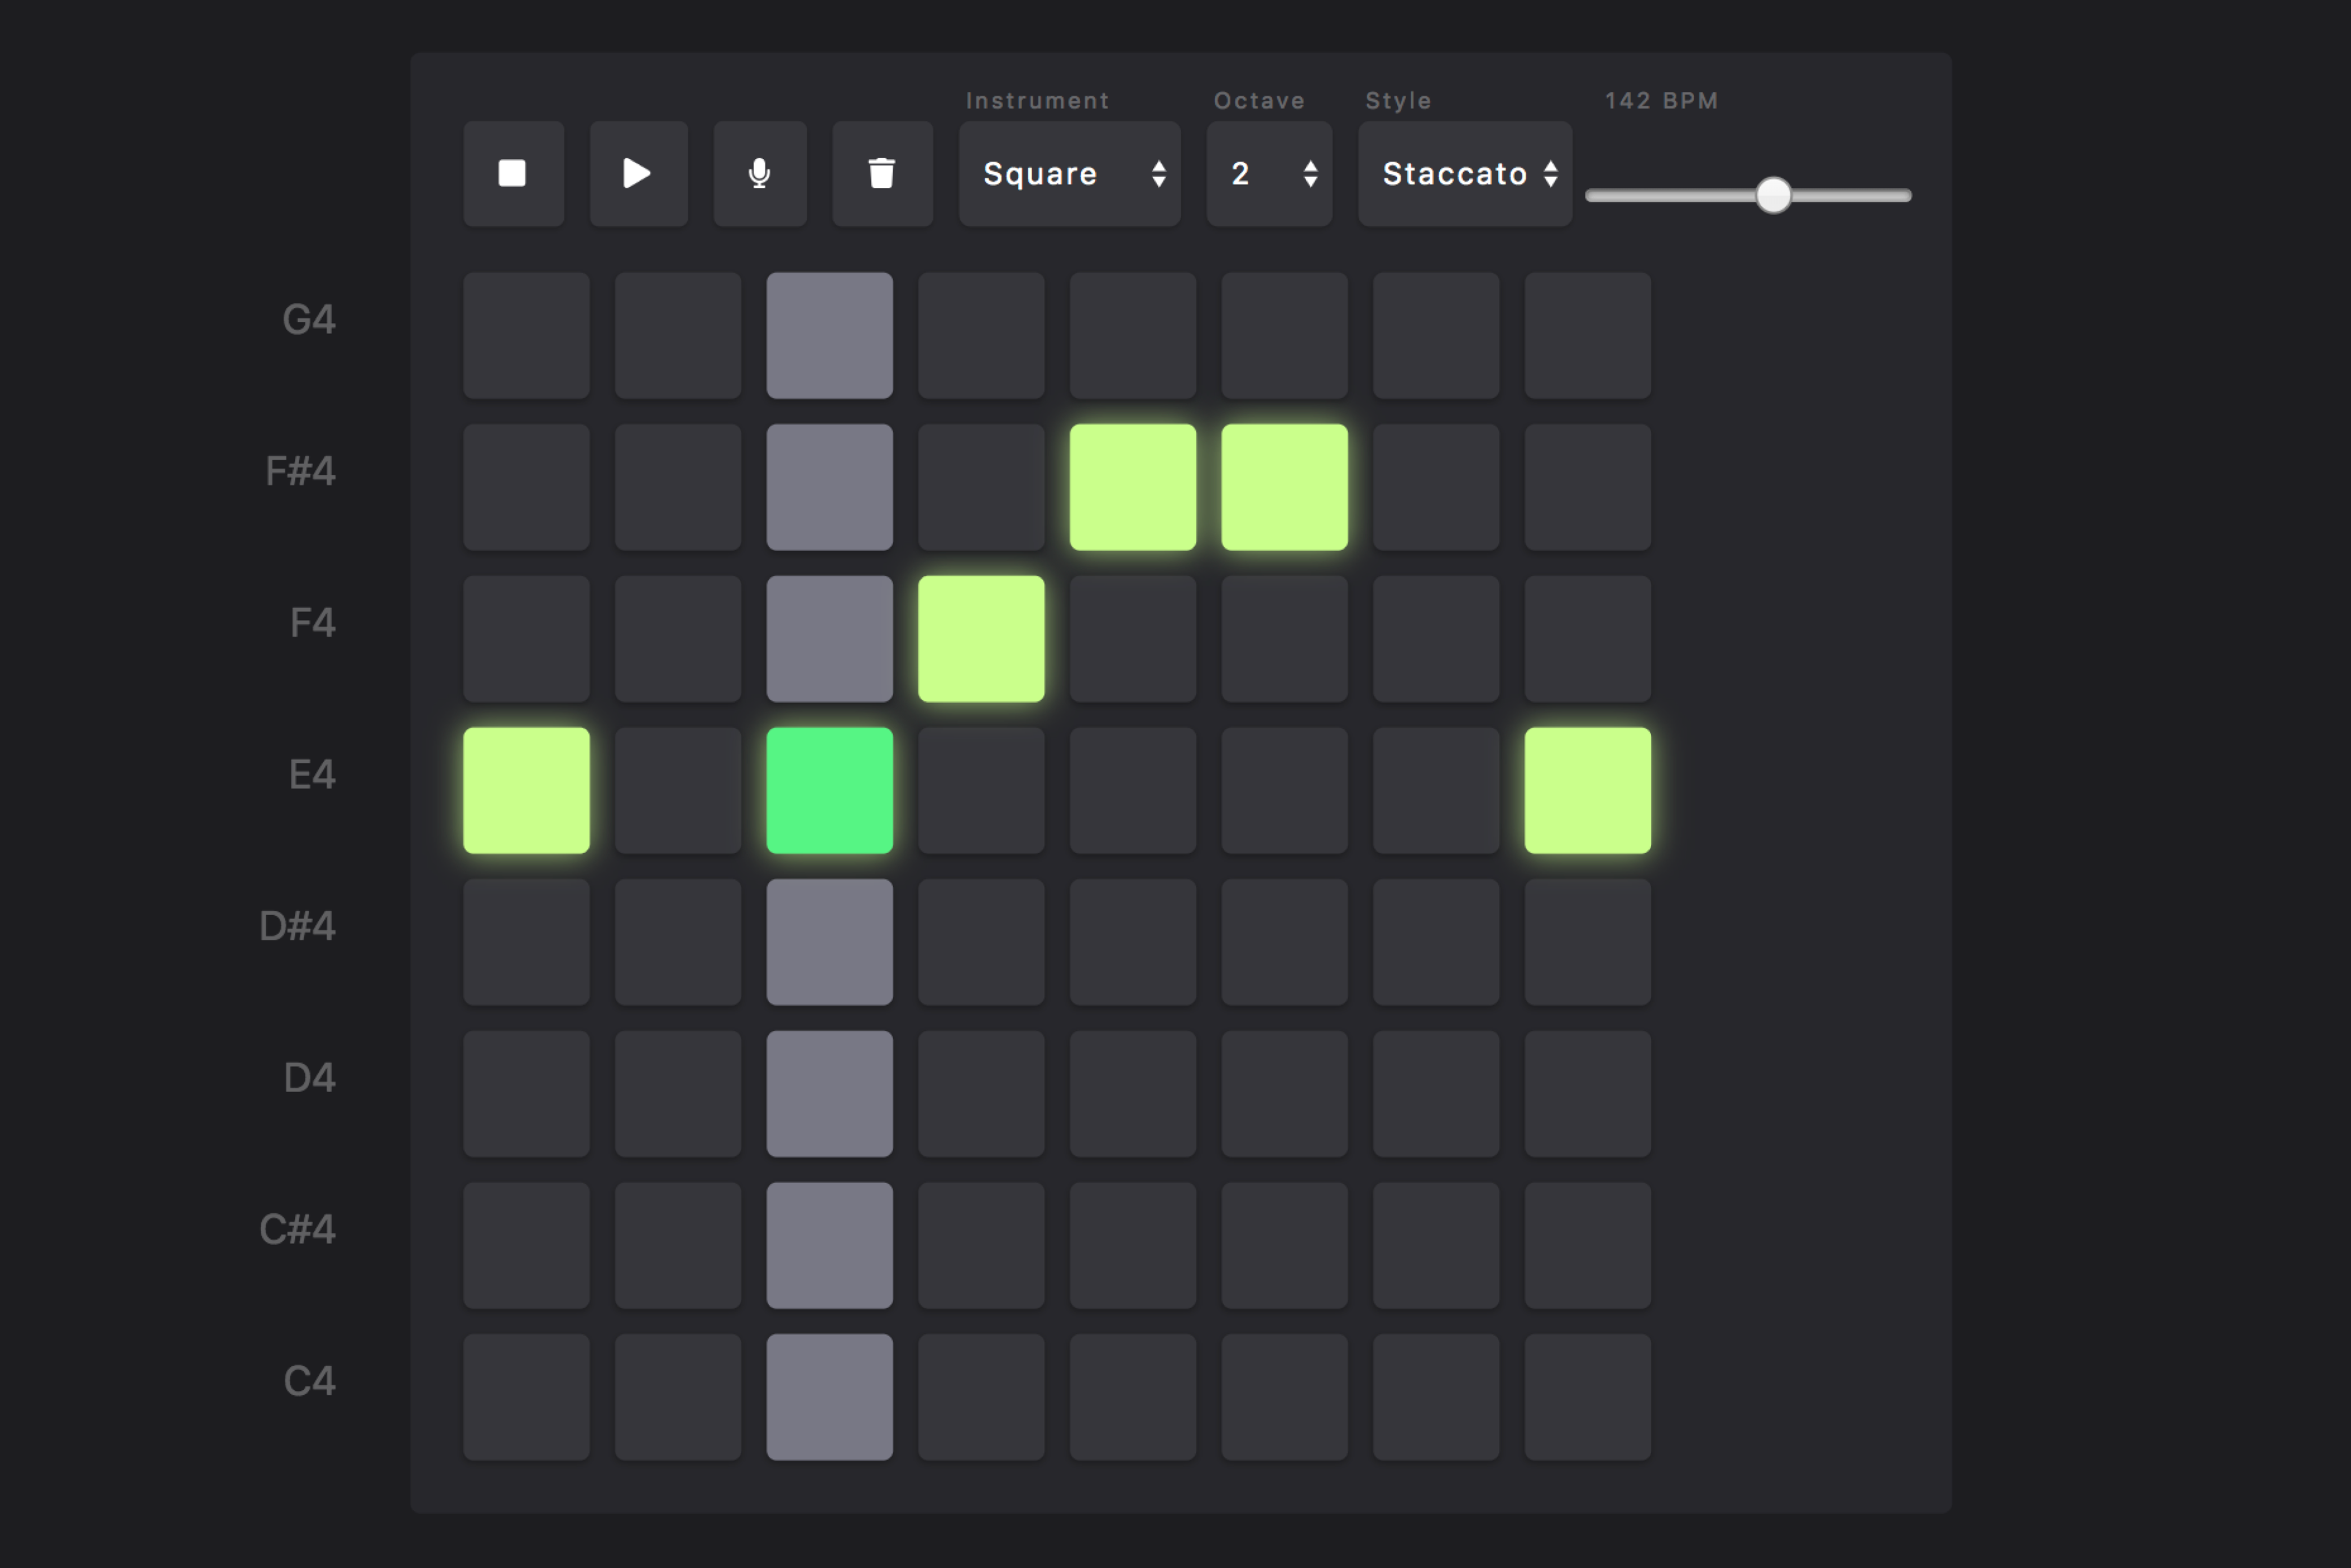Disable the F4 note in fourth column
Image resolution: width=2351 pixels, height=1568 pixels.
(981, 638)
